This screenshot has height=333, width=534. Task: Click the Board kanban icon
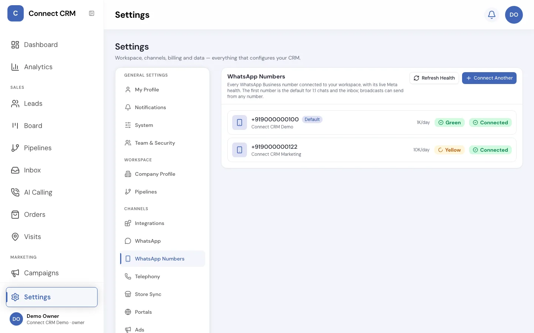[x=15, y=126]
